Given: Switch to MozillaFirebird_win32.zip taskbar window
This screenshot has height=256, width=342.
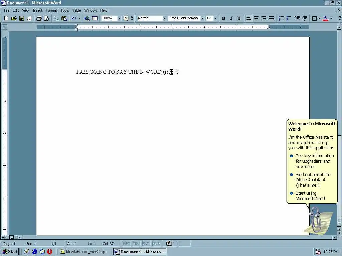Looking at the screenshot, I should click(x=85, y=252).
